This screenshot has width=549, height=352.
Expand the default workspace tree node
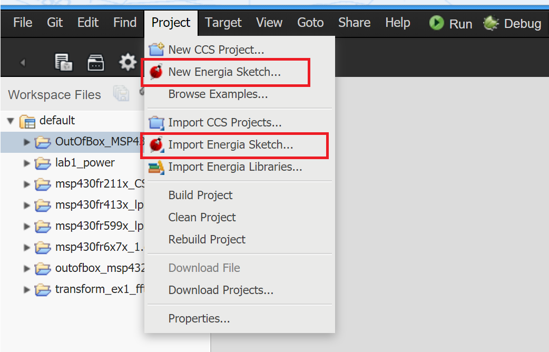click(10, 121)
